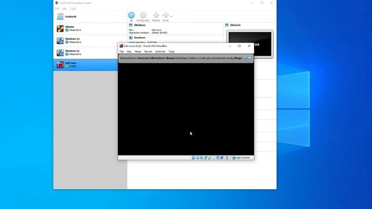The image size is (372, 209).
Task: Minimize the Kali Linux VM window
Action: coord(230,46)
